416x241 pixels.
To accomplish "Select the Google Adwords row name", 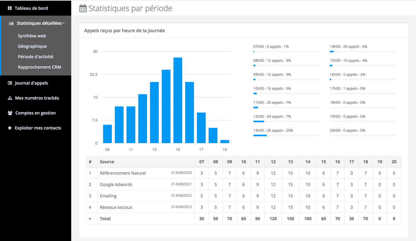I will click(116, 184).
